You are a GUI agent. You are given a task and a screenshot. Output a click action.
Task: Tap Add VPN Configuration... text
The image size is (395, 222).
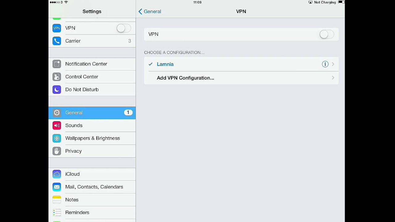pyautogui.click(x=185, y=78)
